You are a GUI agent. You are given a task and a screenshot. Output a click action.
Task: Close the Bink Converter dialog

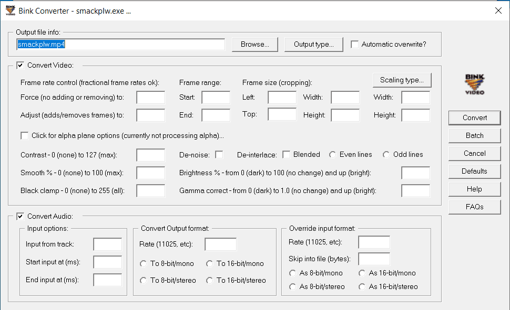coord(498,10)
